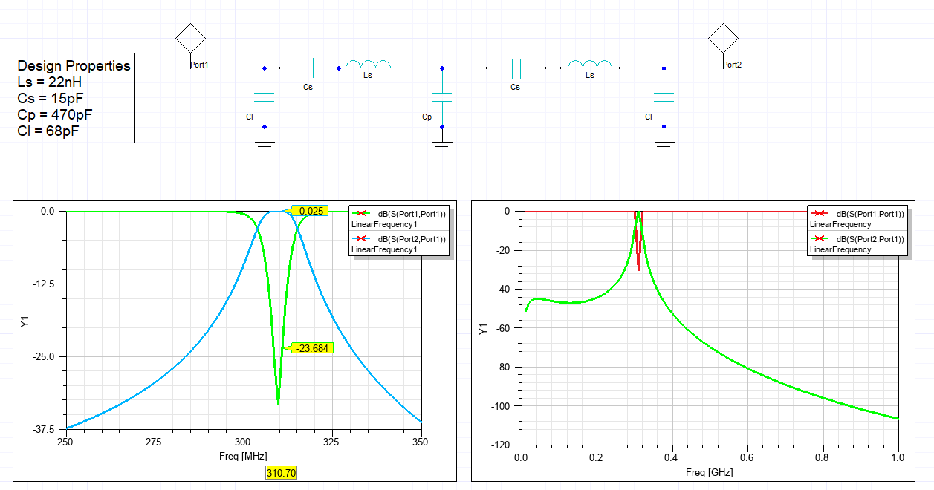Click the 'Cs = 15pF' property line
The width and height of the screenshot is (934, 490).
51,98
